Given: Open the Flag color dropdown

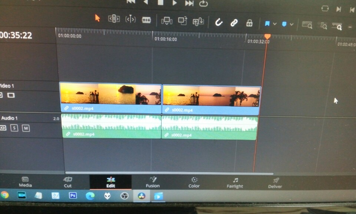Looking at the screenshot, I should coord(275,24).
